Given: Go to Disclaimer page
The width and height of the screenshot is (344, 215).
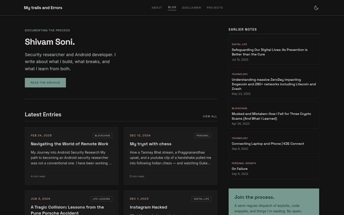Looking at the screenshot, I should pos(191,8).
